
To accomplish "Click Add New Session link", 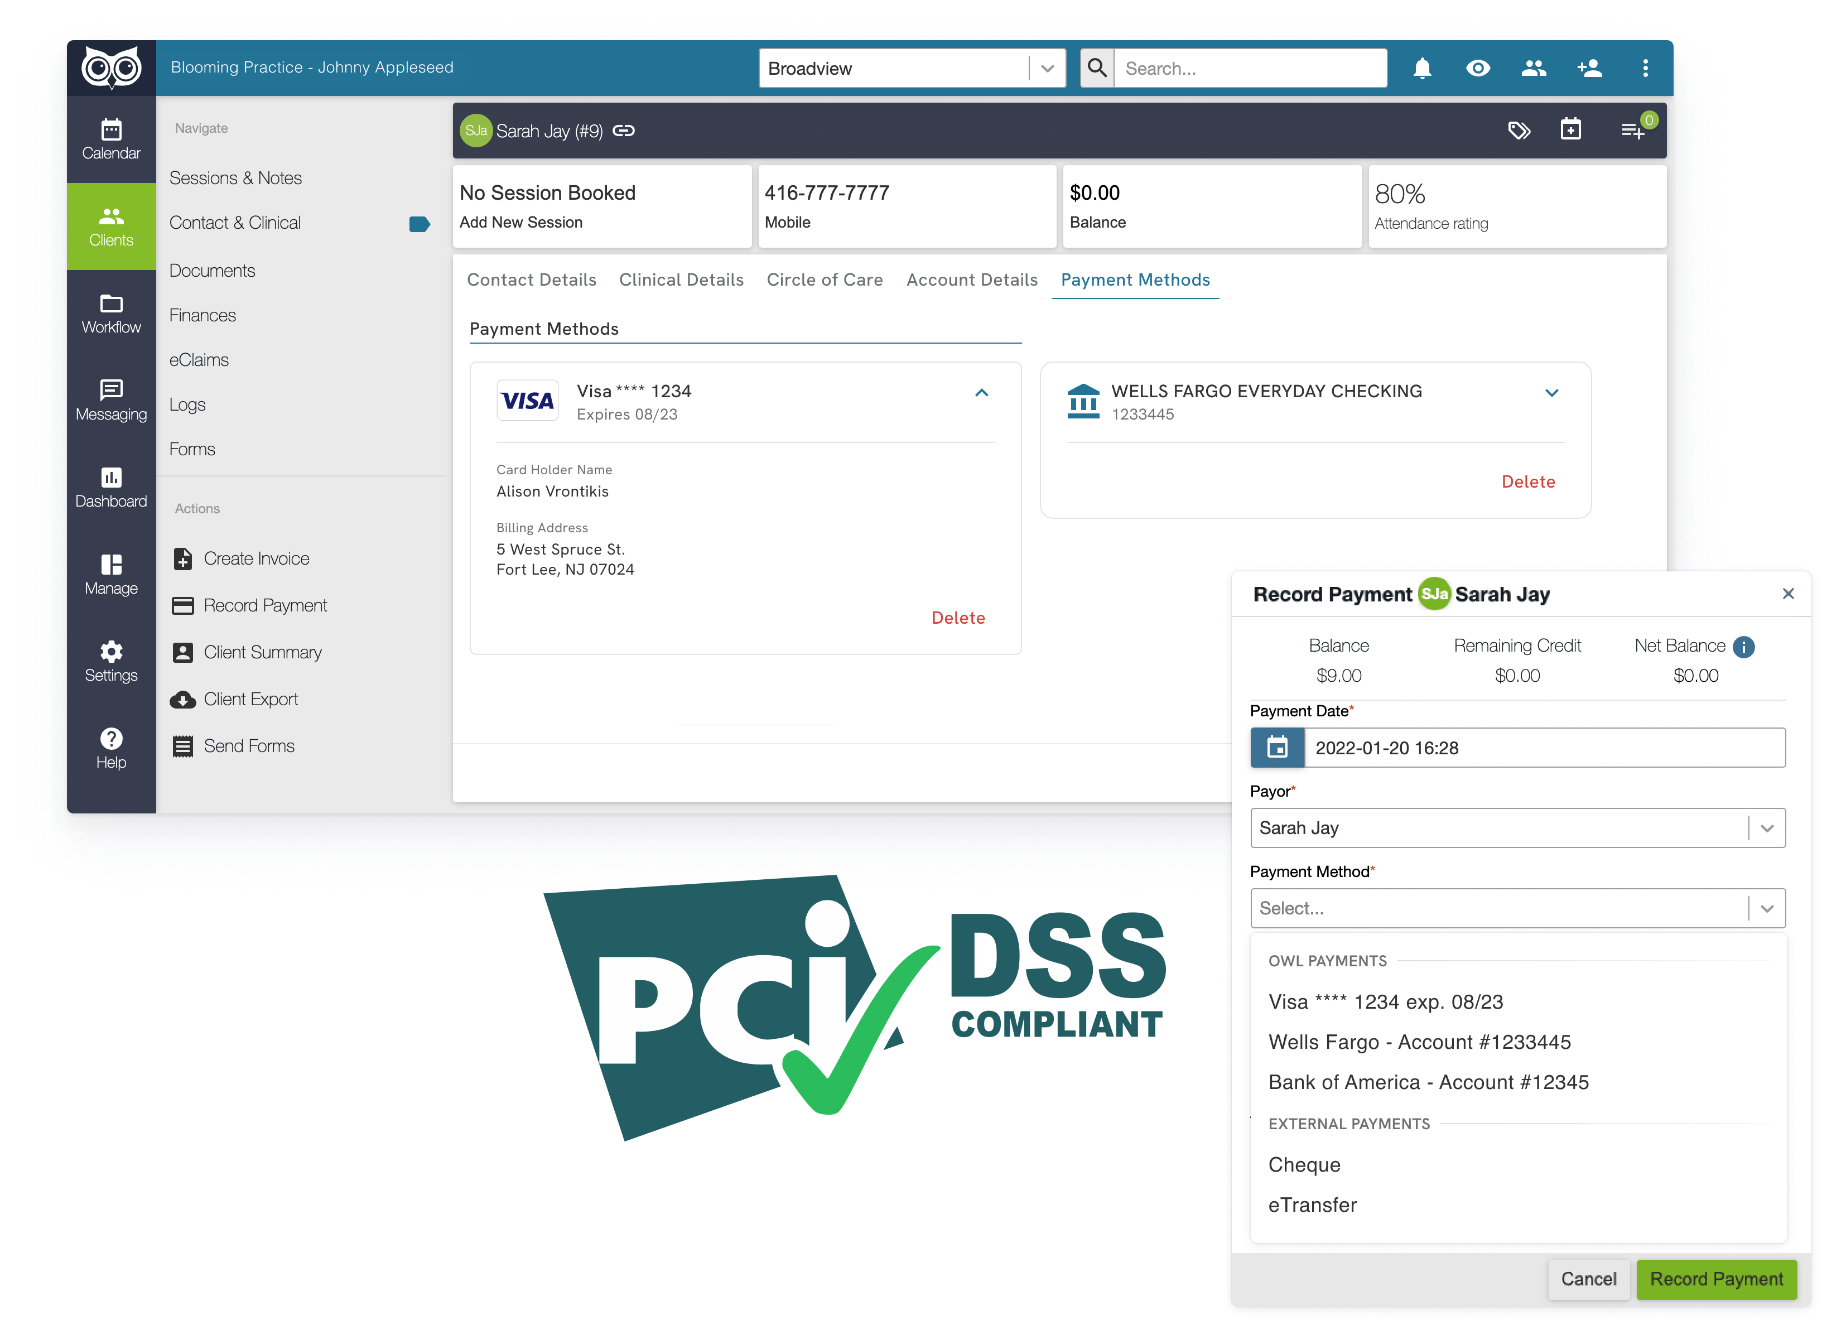I will [520, 223].
